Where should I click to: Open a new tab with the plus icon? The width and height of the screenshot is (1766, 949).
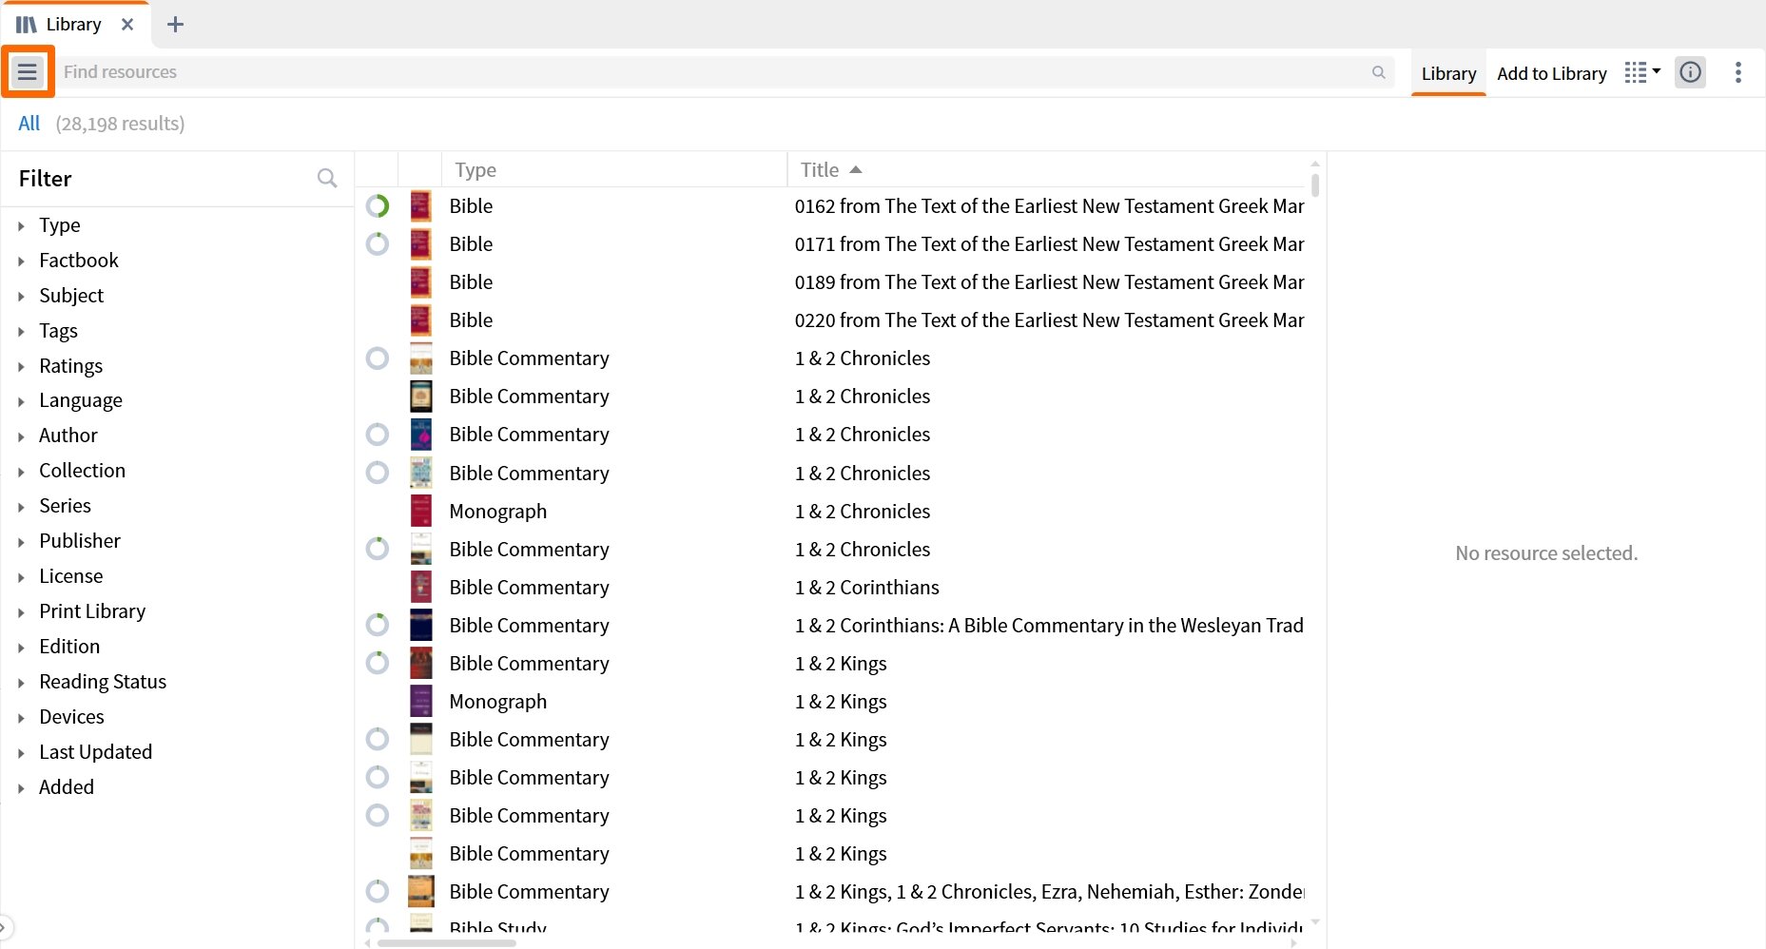[175, 25]
